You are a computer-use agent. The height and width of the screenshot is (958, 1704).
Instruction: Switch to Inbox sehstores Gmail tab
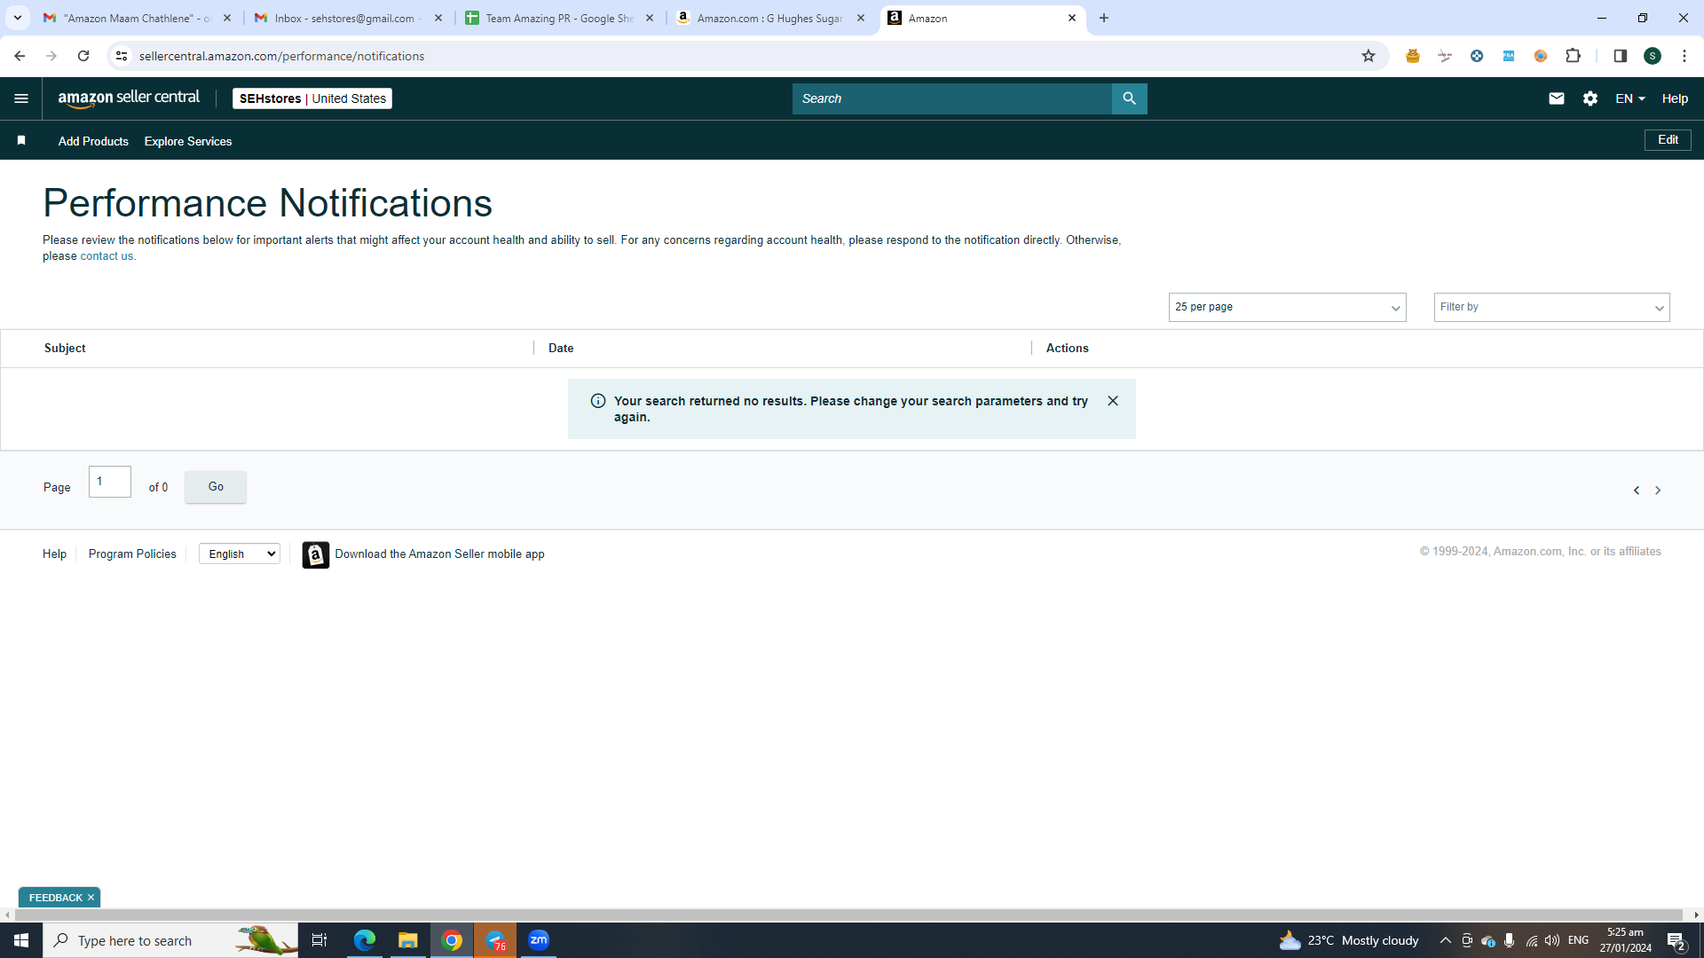pos(348,18)
